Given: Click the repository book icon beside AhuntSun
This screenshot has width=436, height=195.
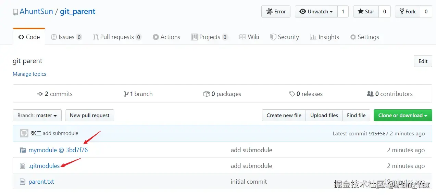Looking at the screenshot, I should (15, 12).
